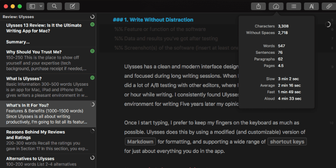Click green goal circle on Ulysses 13 Review
Screen dimensions: 336x168
coord(92,25)
